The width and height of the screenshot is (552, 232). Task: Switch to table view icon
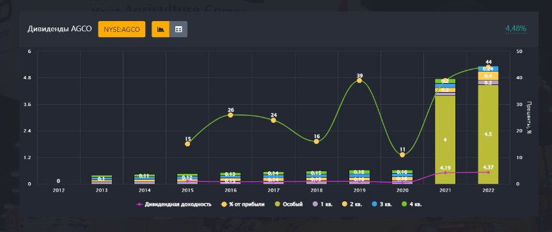(178, 29)
